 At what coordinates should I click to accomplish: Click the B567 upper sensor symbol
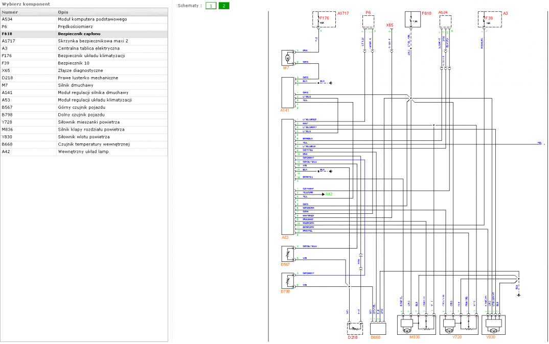point(287,253)
